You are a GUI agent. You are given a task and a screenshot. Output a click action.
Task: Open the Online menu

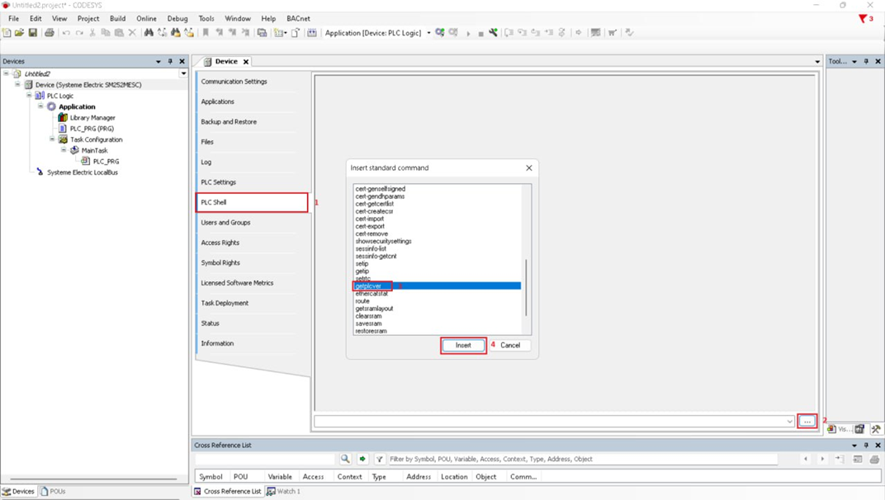[146, 18]
